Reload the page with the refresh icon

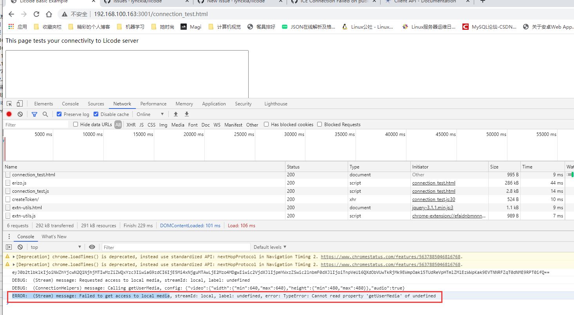coord(36,14)
